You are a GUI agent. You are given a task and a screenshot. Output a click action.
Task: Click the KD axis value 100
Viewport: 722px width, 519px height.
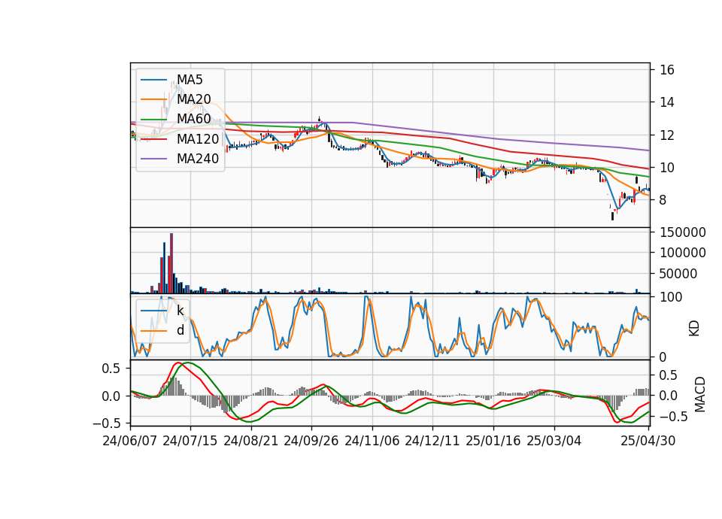[x=671, y=297]
